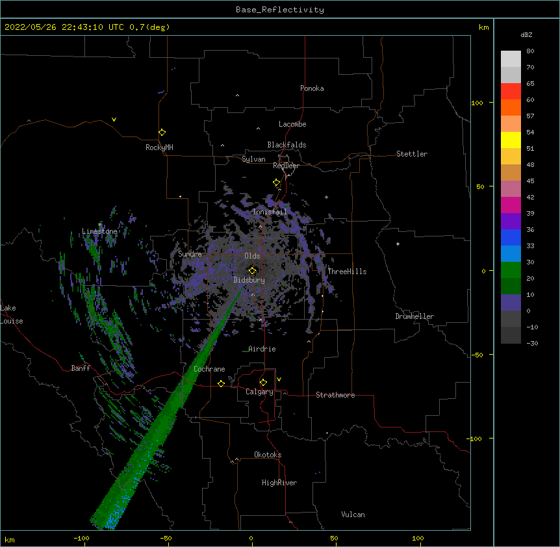Select the -30 value in dBZ legend
Image resolution: width=560 pixels, height=547 pixels.
[532, 343]
